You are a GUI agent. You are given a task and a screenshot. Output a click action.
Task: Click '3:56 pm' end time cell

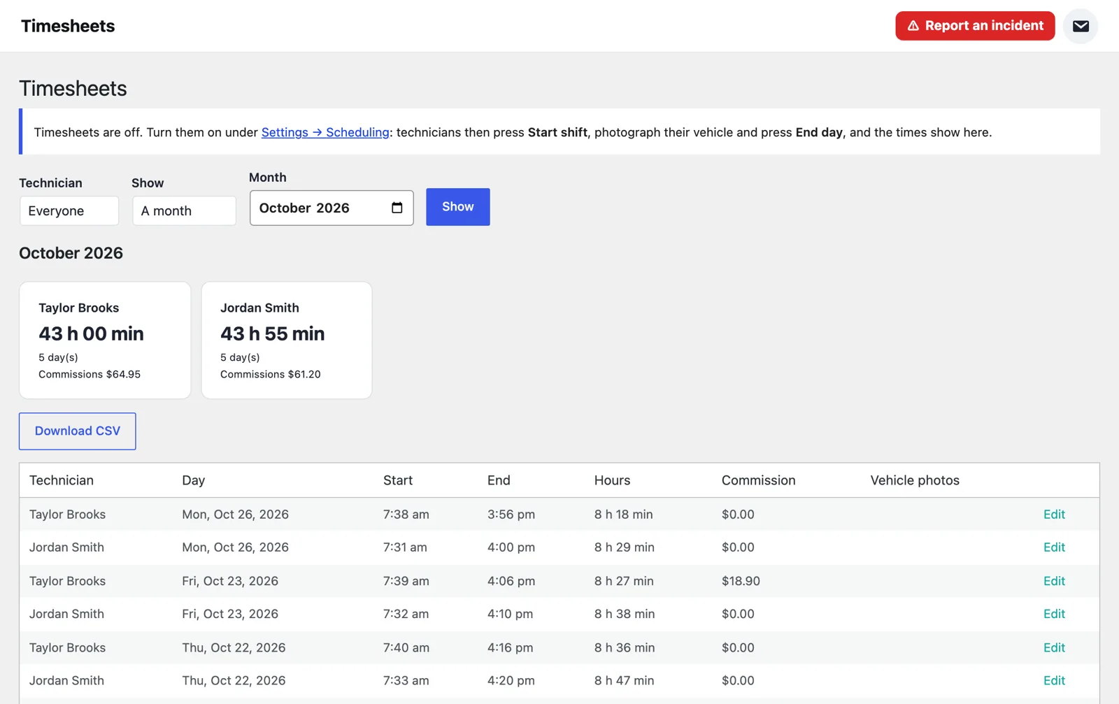[x=511, y=515]
